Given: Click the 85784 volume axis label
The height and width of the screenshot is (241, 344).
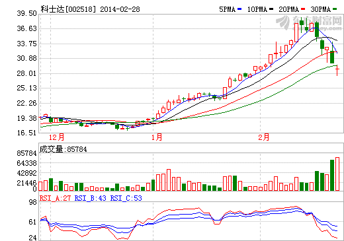Looking at the screenshot, I should click(x=26, y=153).
